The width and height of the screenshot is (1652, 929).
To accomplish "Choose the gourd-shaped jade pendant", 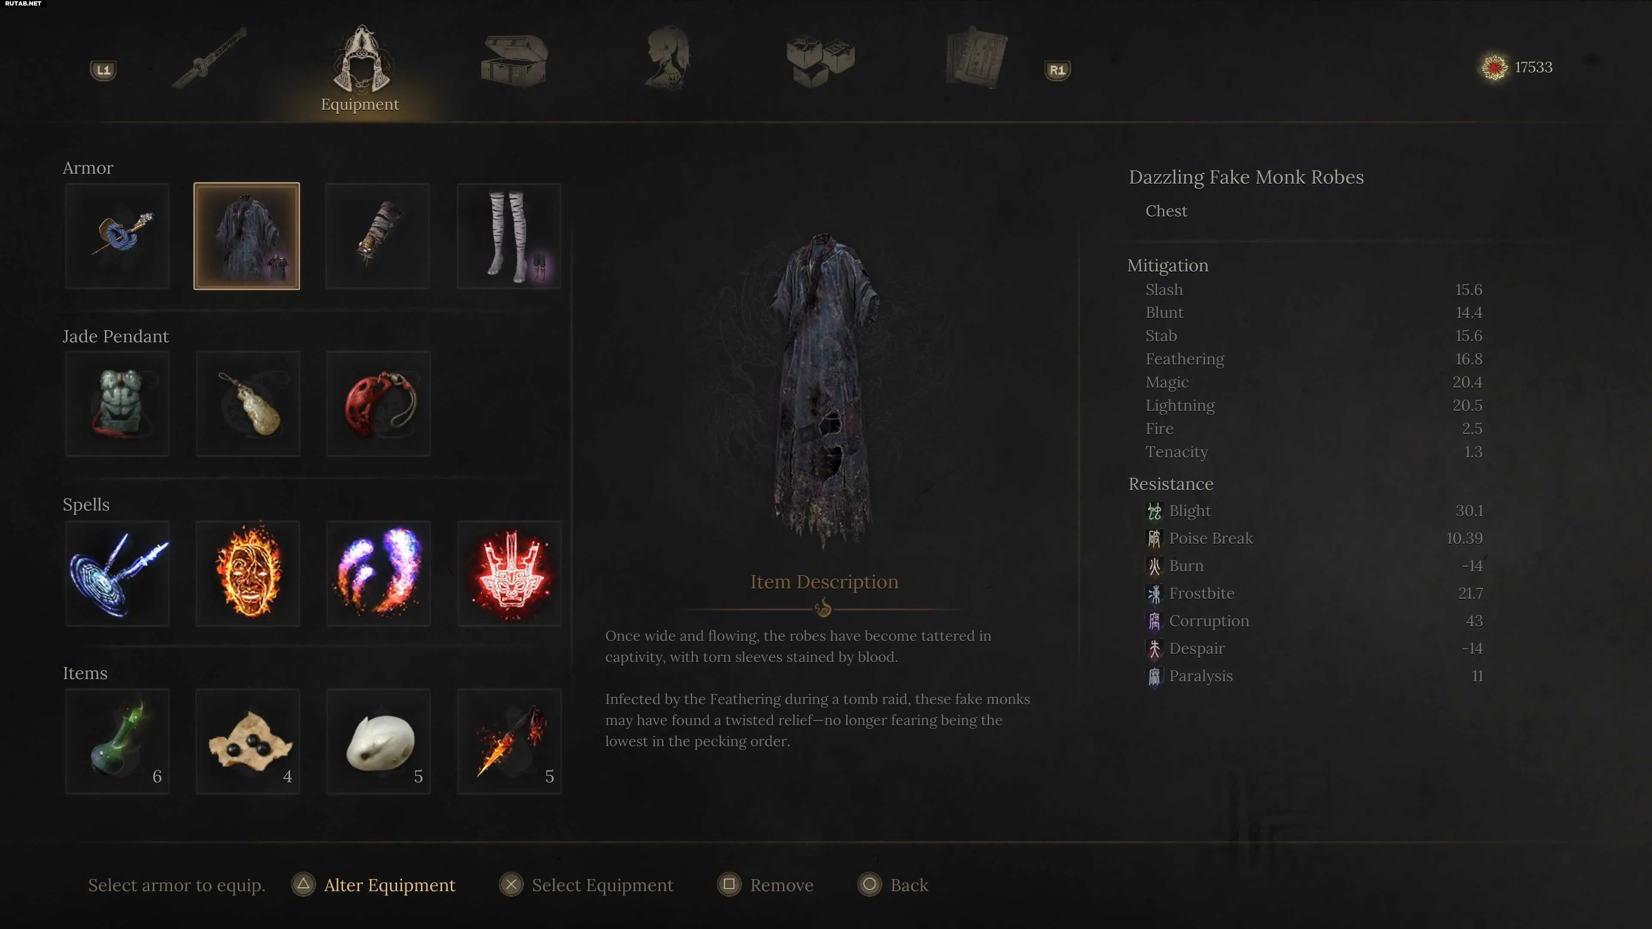I will tap(248, 404).
